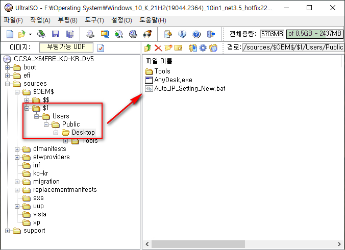345x250 pixels.
Task: Click the 8.5GB capacity usage bar
Action: (315, 34)
